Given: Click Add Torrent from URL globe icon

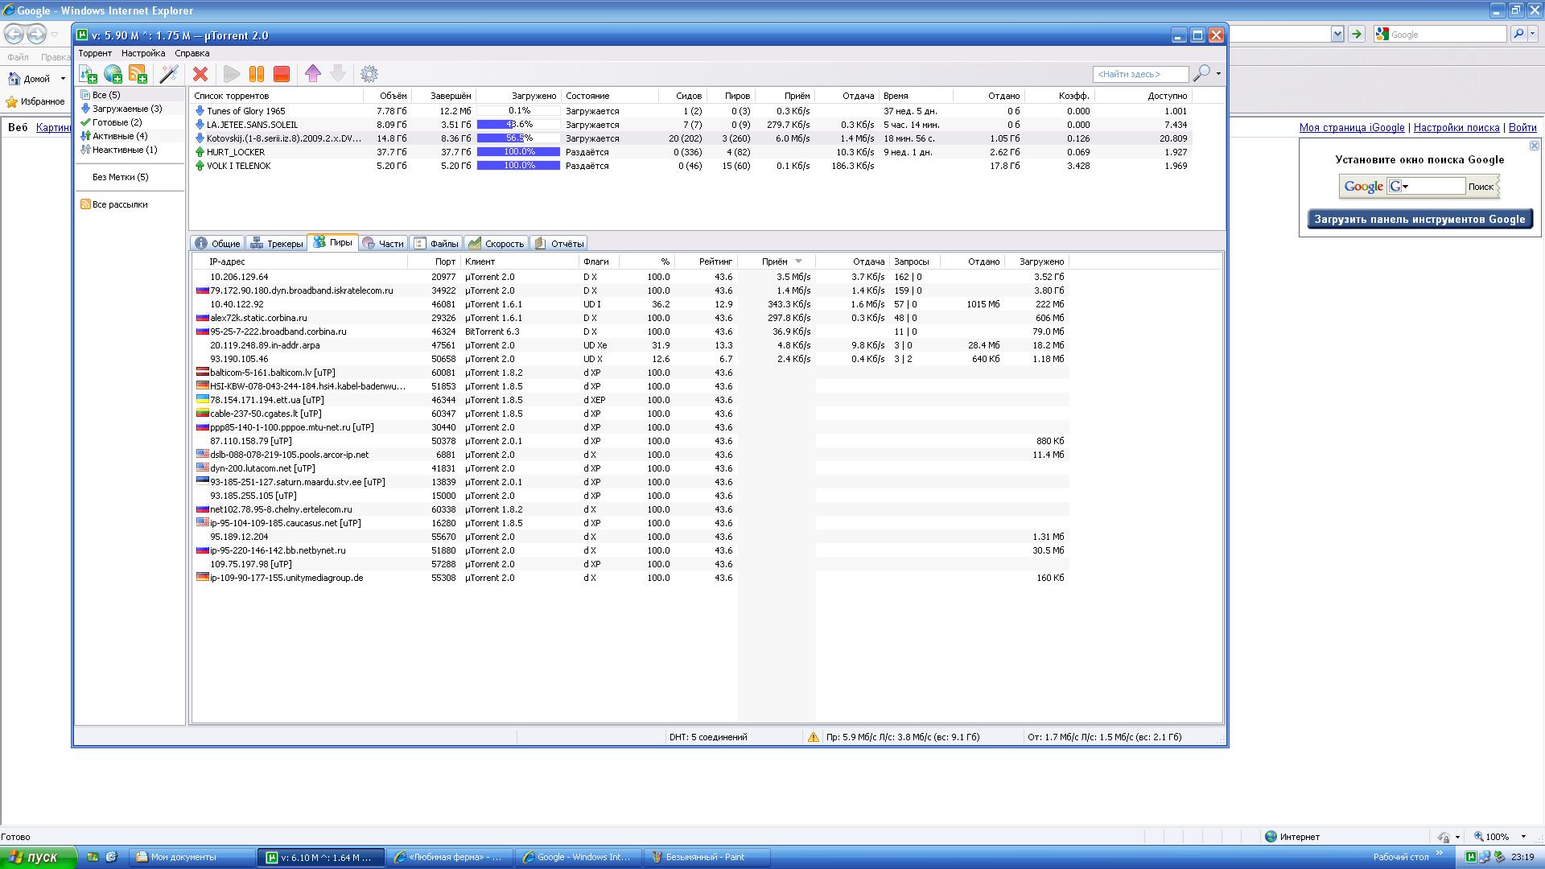Looking at the screenshot, I should click(113, 74).
